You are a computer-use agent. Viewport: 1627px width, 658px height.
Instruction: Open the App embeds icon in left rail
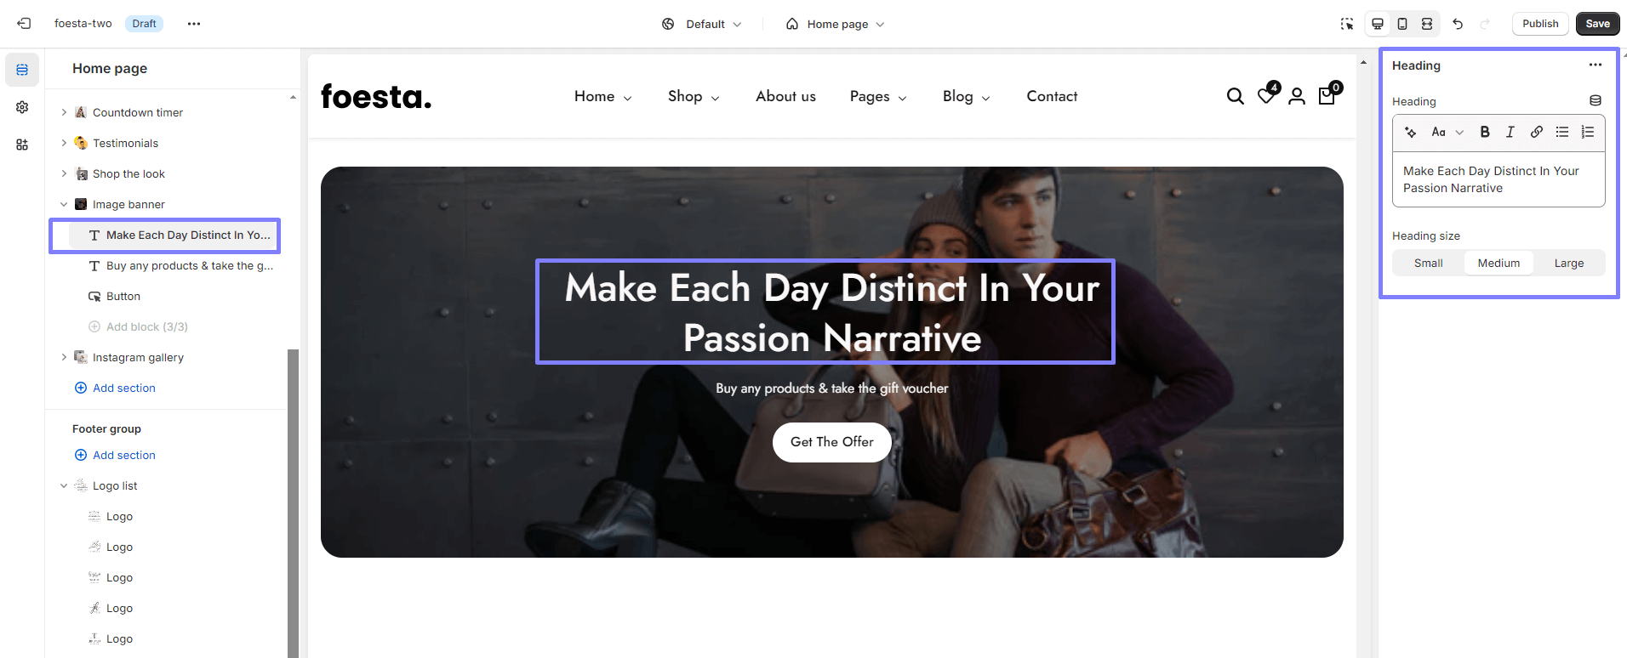point(22,145)
